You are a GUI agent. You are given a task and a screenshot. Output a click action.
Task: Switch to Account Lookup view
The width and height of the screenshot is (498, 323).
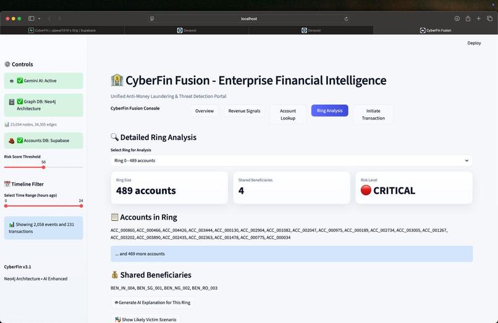pos(288,115)
